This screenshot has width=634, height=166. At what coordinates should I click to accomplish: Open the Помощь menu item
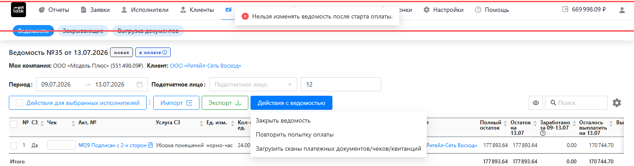[492, 10]
